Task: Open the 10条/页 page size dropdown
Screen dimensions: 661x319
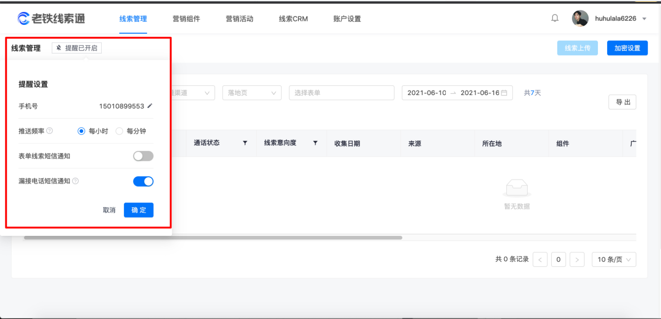Action: click(613, 259)
